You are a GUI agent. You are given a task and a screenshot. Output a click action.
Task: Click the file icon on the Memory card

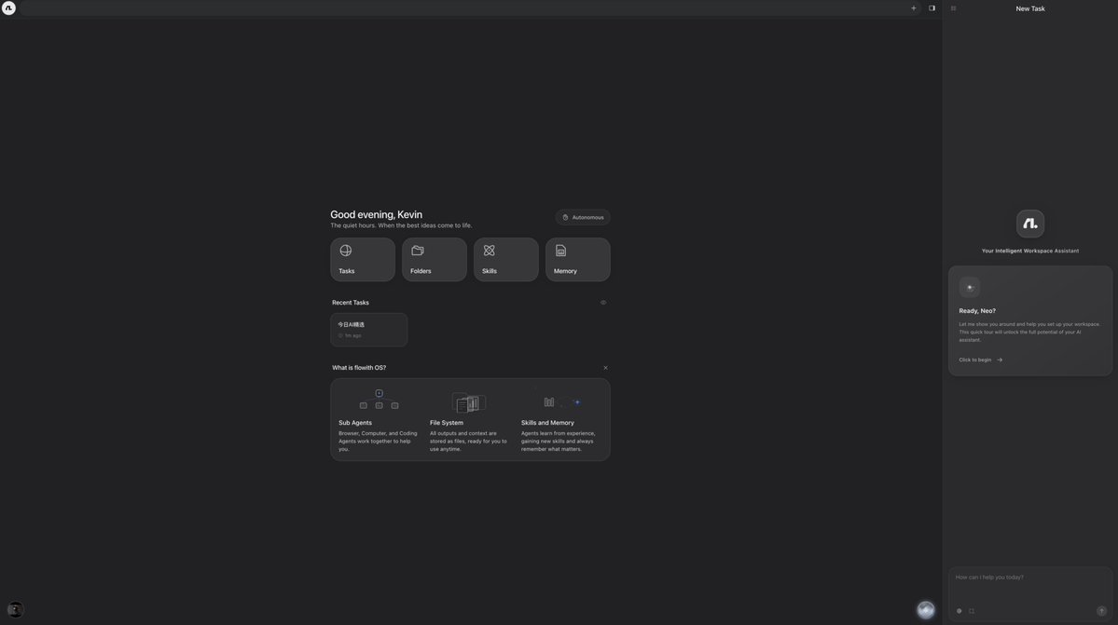tap(561, 251)
